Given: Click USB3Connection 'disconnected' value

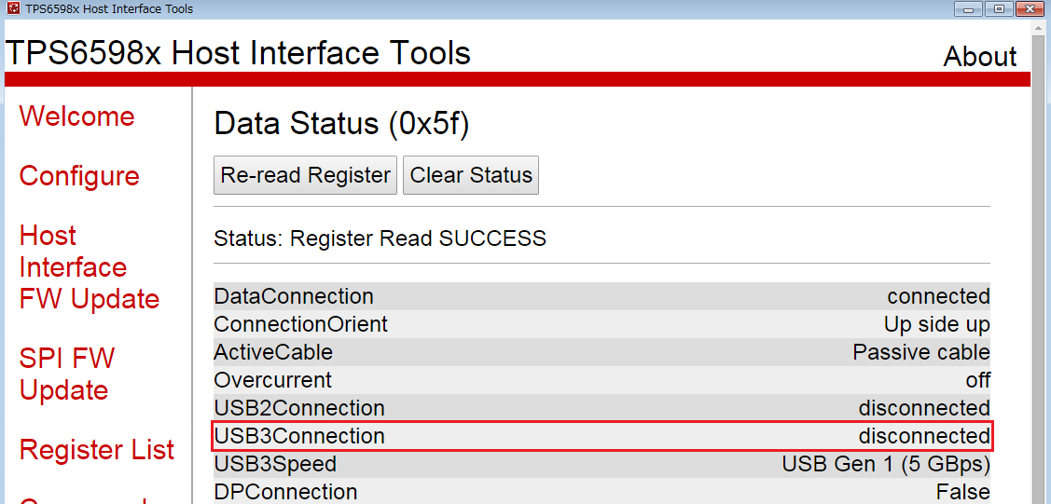Looking at the screenshot, I should tap(924, 436).
